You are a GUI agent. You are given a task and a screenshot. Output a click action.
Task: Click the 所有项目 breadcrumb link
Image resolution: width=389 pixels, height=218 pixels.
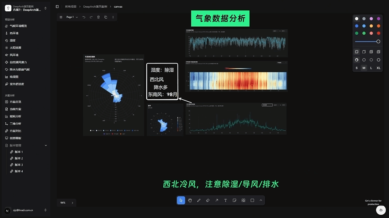pyautogui.click(x=71, y=6)
